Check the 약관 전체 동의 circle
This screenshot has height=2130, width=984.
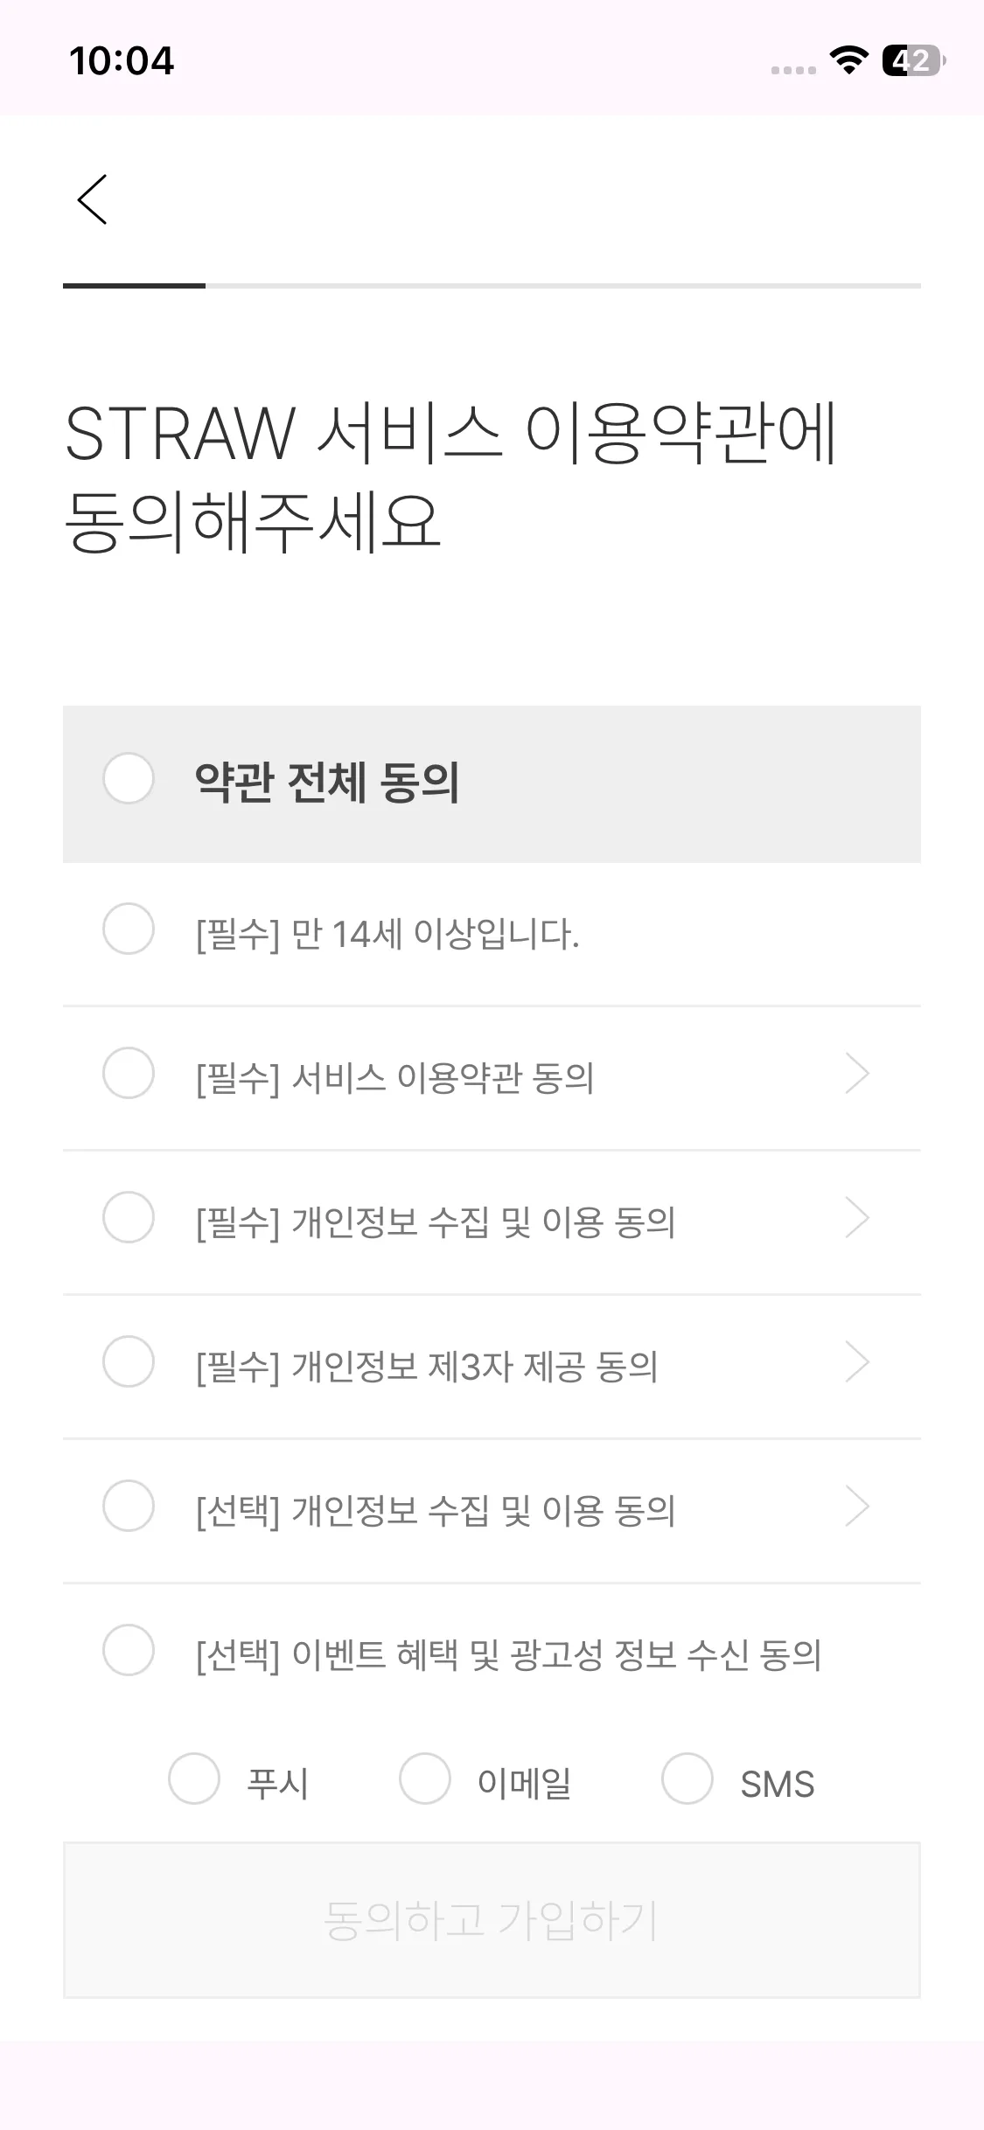tap(129, 778)
